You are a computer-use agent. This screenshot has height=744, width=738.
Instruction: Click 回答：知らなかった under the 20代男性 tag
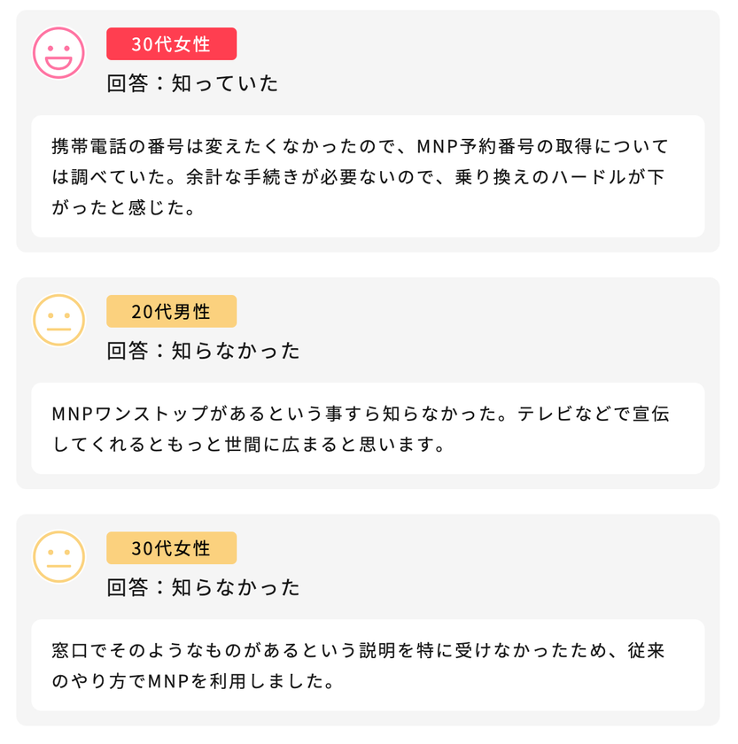204,351
